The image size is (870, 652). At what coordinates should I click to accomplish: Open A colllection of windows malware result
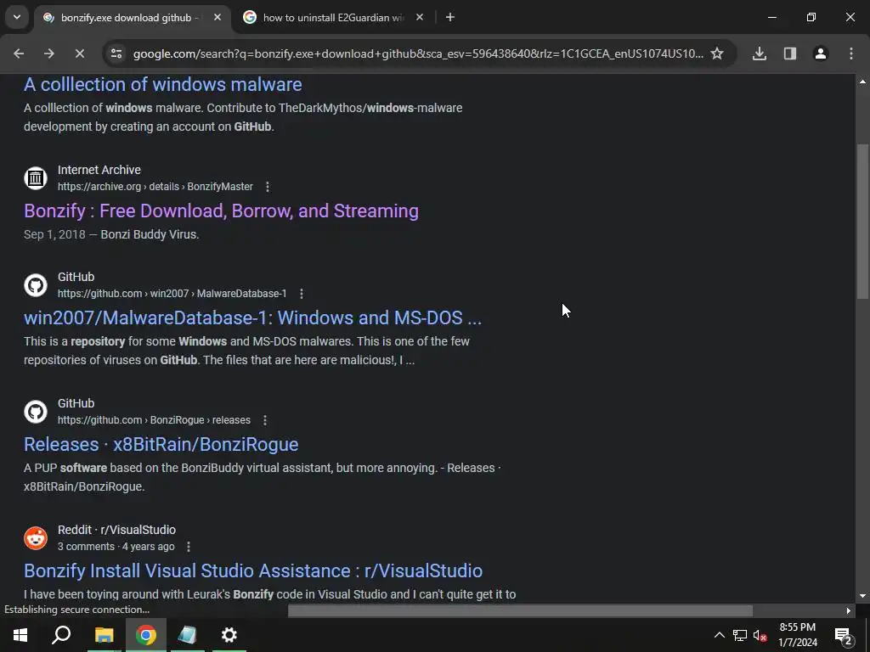pos(162,84)
